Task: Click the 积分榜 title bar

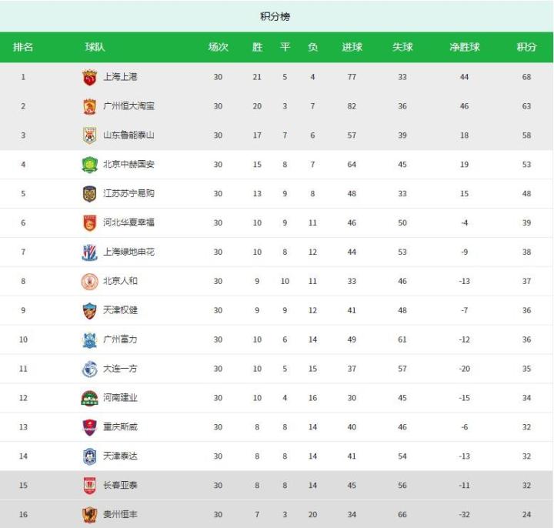Action: coord(276,16)
